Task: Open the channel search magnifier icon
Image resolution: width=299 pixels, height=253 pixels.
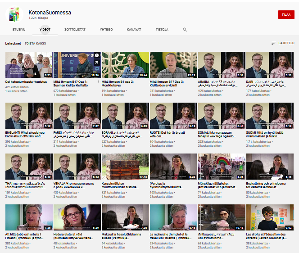Action: [185, 30]
